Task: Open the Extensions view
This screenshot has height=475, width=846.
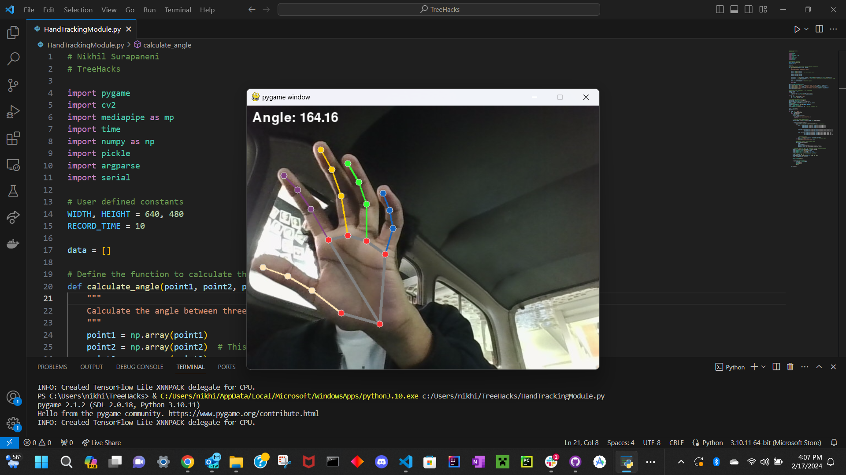Action: tap(13, 138)
